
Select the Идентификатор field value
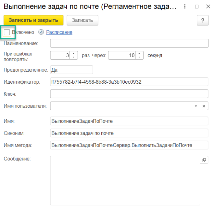click(x=129, y=82)
